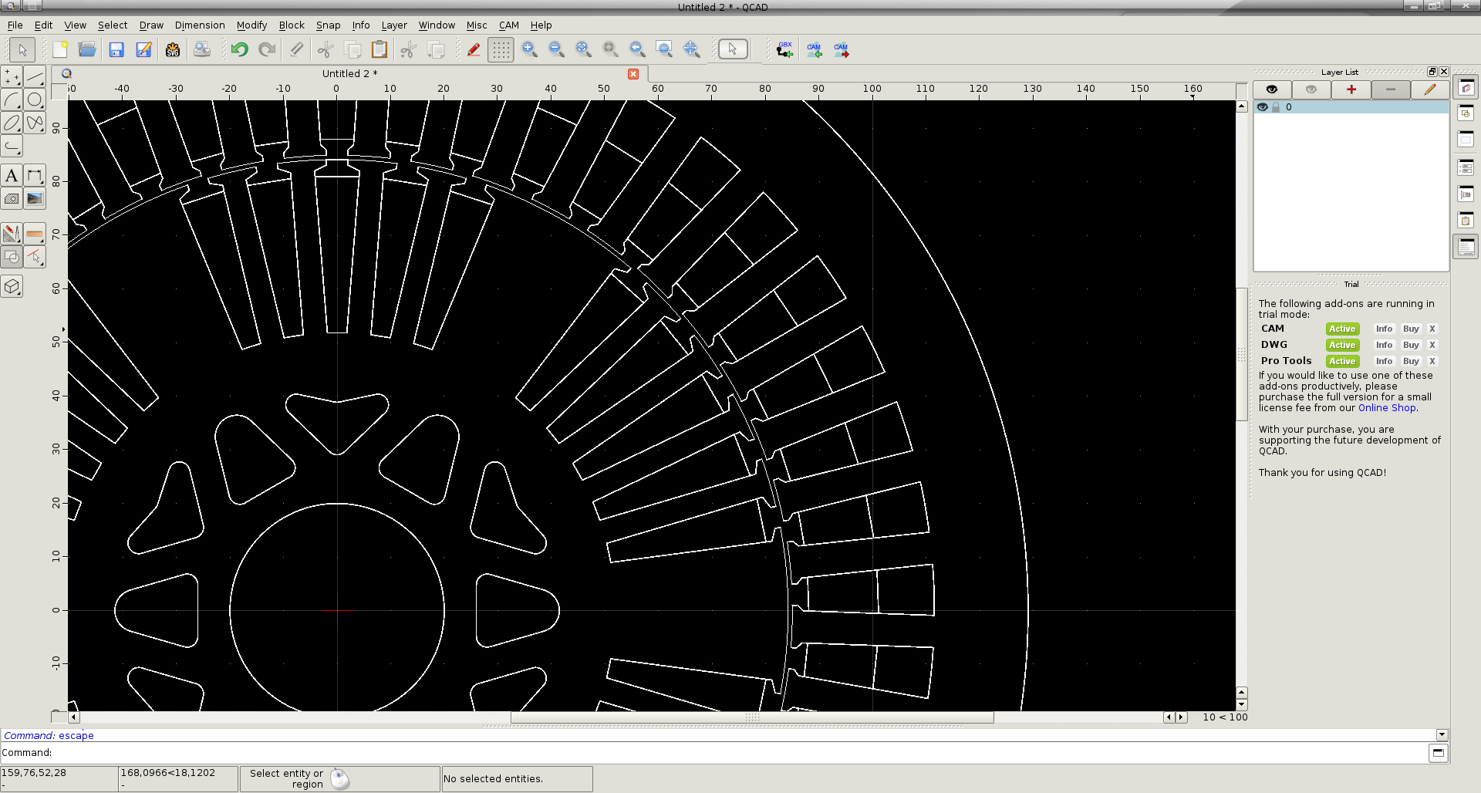Toggle lock on layer 0
Image resolution: width=1481 pixels, height=793 pixels.
coord(1276,107)
